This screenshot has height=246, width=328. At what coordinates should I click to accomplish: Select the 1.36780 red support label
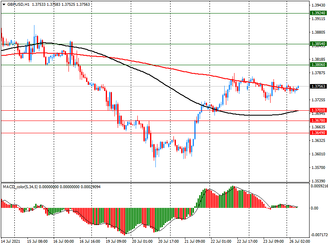[x=318, y=121]
